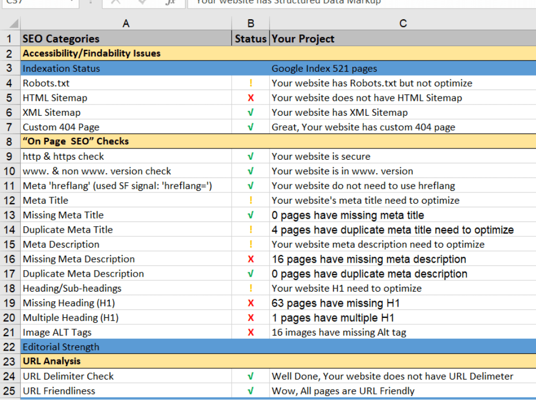Click the warning icon for Heading/Sub-headings
536x402 pixels.
250,288
